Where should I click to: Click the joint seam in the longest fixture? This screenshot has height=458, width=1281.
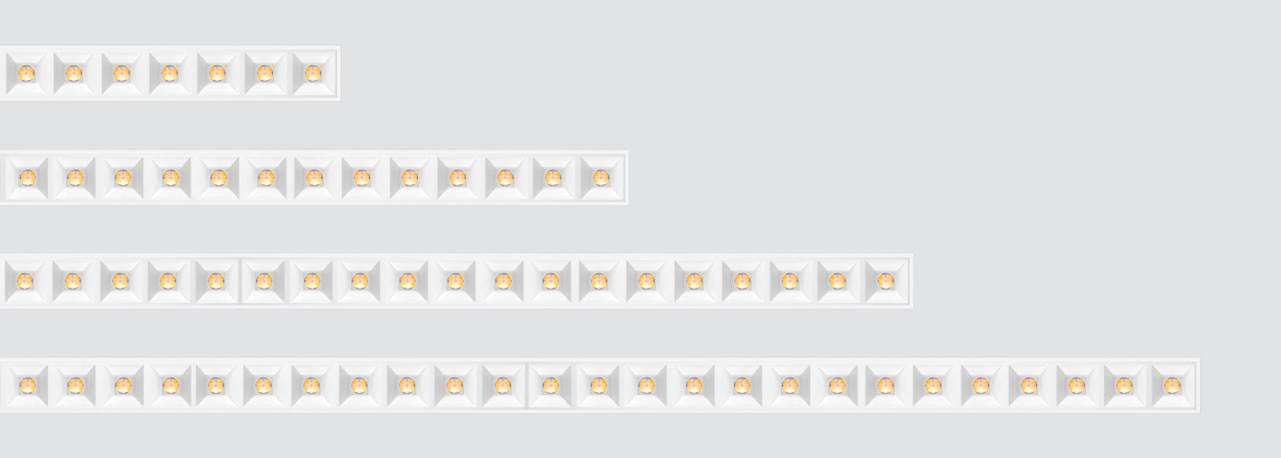[527, 385]
